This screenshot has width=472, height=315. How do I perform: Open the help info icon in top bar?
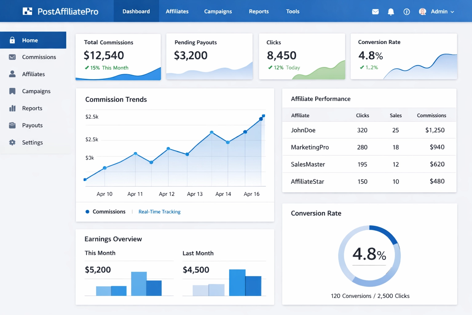coord(407,11)
